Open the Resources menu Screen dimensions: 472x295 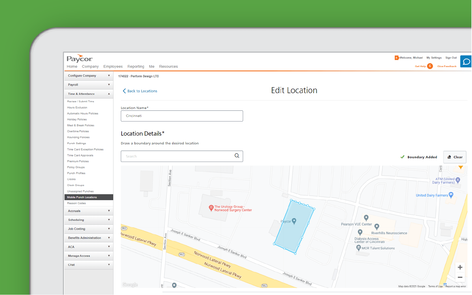pyautogui.click(x=168, y=67)
